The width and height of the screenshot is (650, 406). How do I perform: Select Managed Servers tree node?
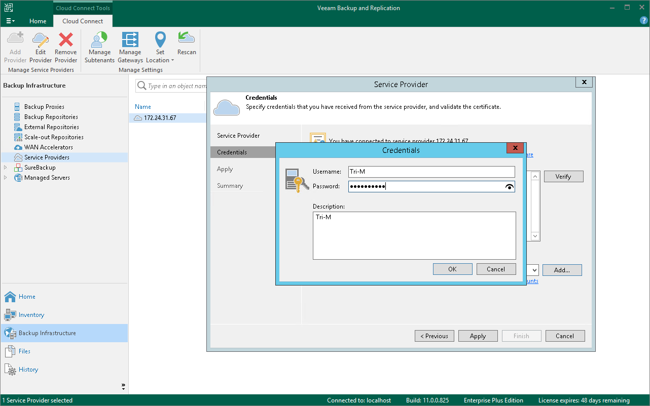click(47, 178)
